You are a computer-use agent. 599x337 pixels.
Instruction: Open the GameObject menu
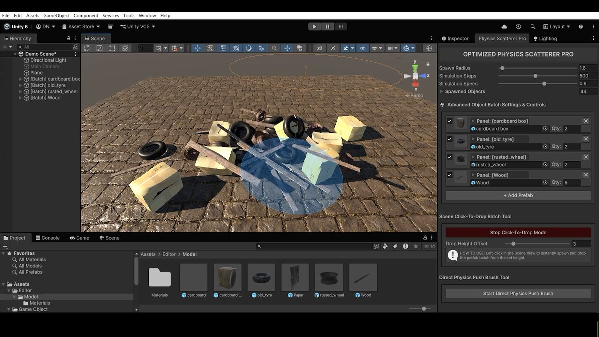point(56,16)
